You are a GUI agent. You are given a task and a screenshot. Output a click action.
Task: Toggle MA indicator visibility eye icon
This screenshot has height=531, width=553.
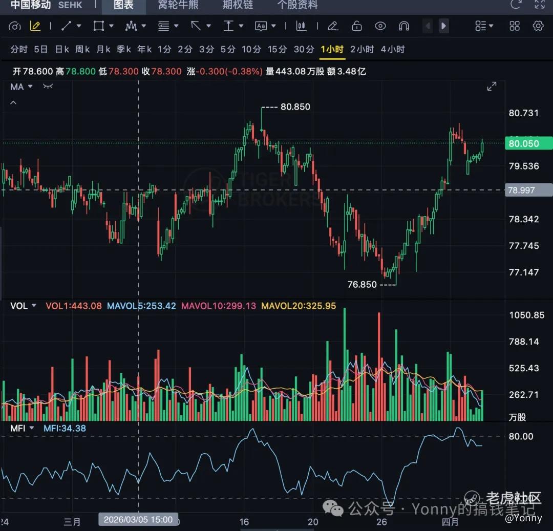48,87
